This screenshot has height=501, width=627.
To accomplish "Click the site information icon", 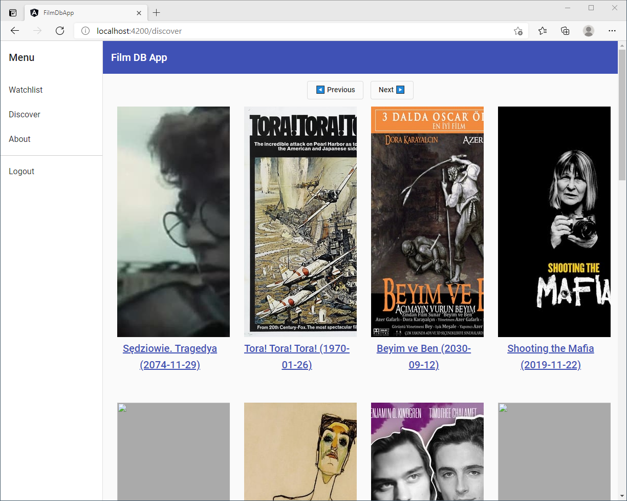I will tap(85, 31).
